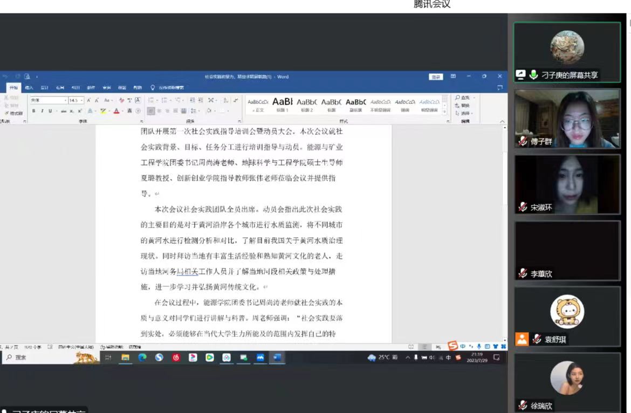Click the Find magnifier icon in editing group
The height and width of the screenshot is (413, 631).
(458, 98)
